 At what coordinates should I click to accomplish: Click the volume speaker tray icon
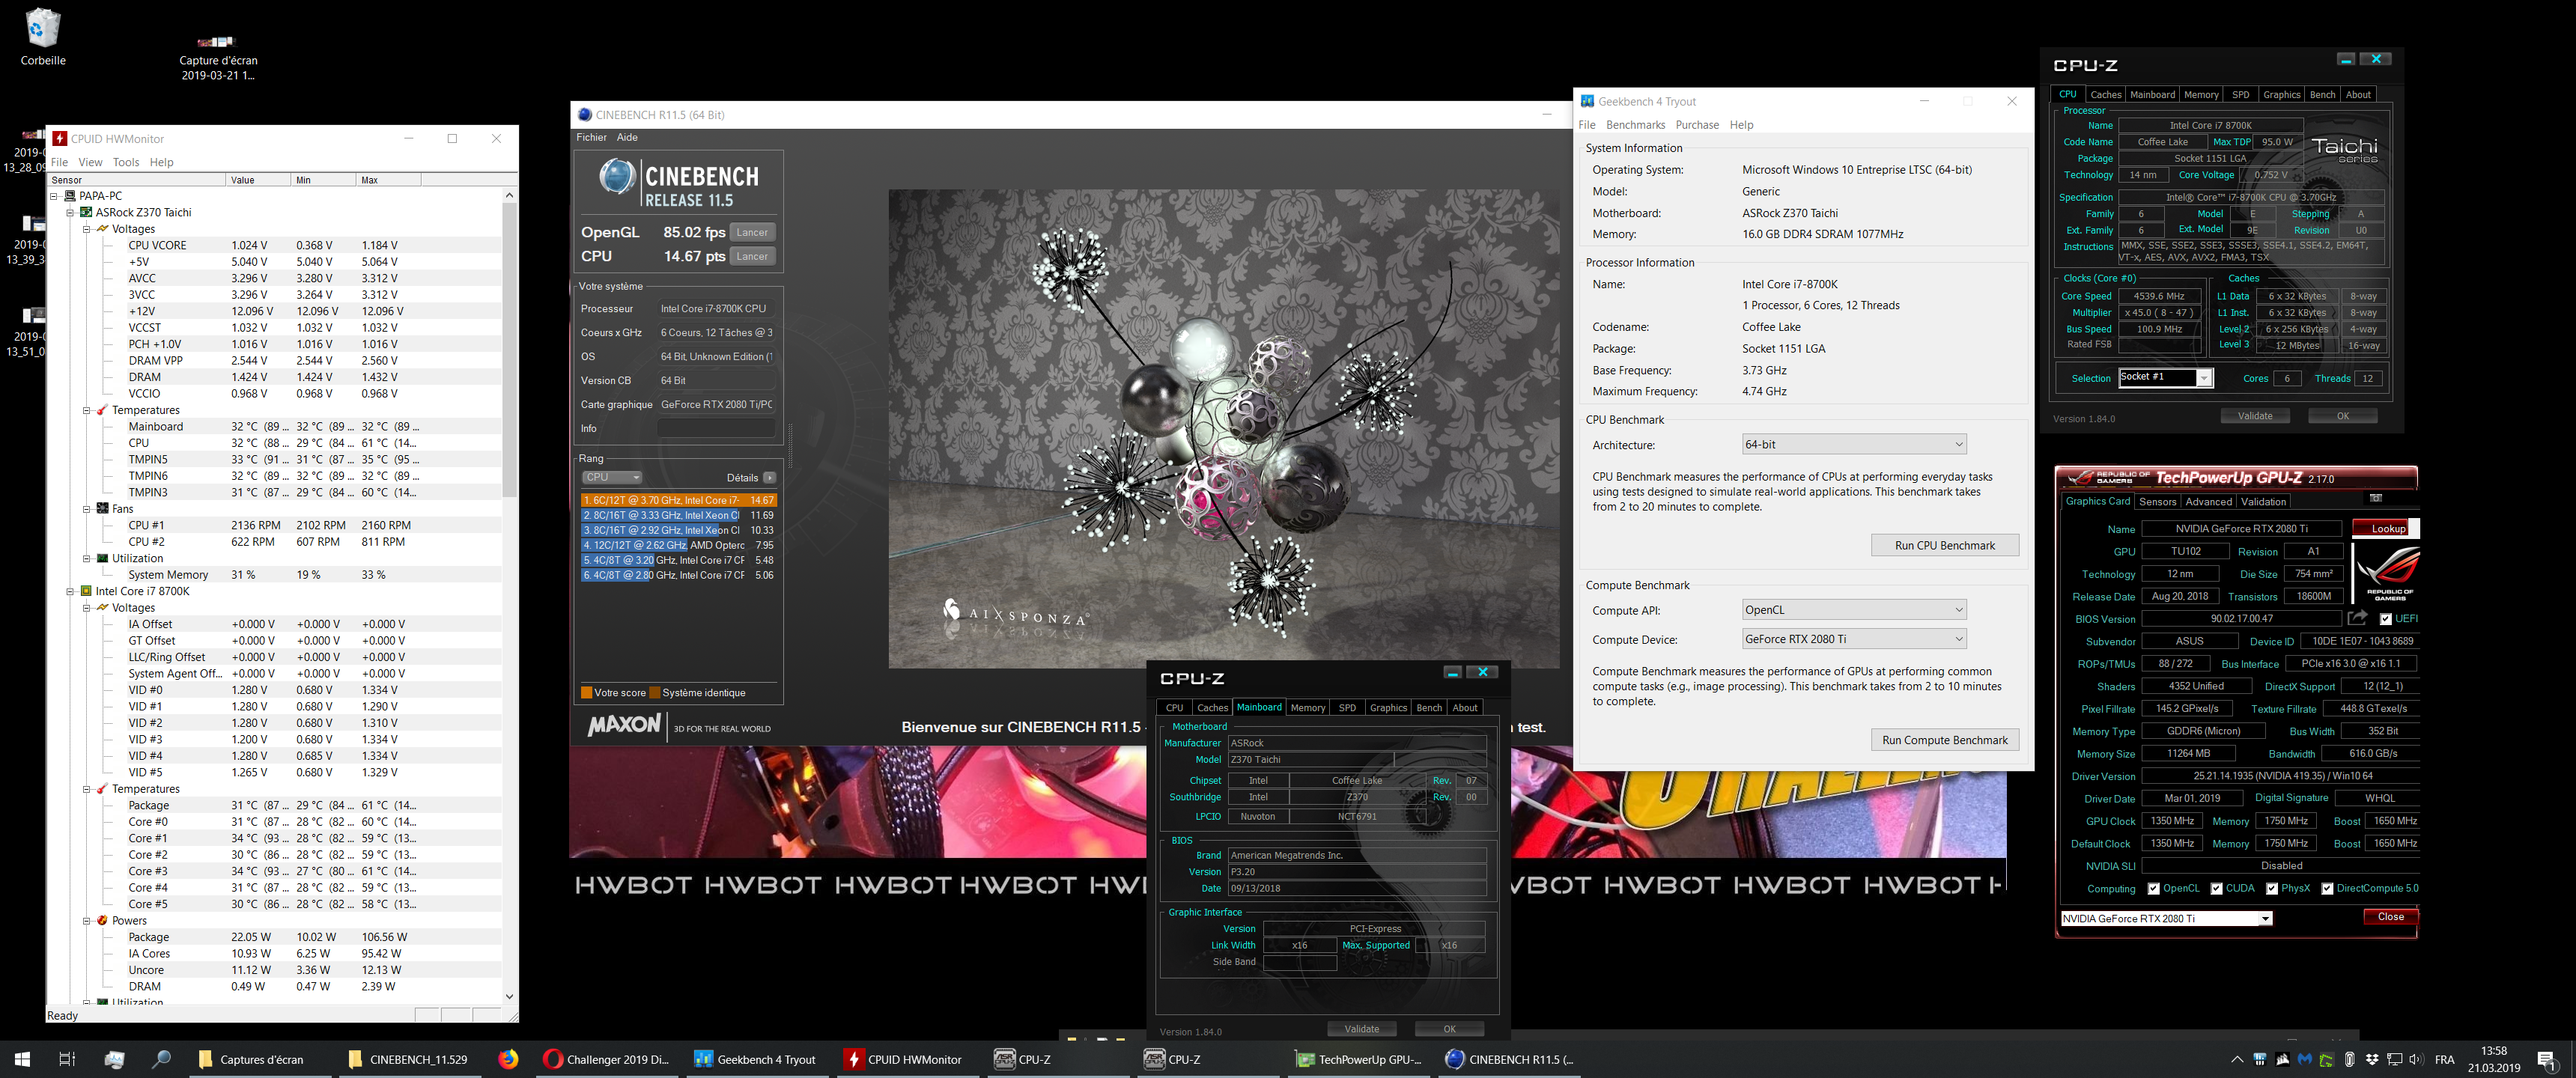pos(2416,1059)
